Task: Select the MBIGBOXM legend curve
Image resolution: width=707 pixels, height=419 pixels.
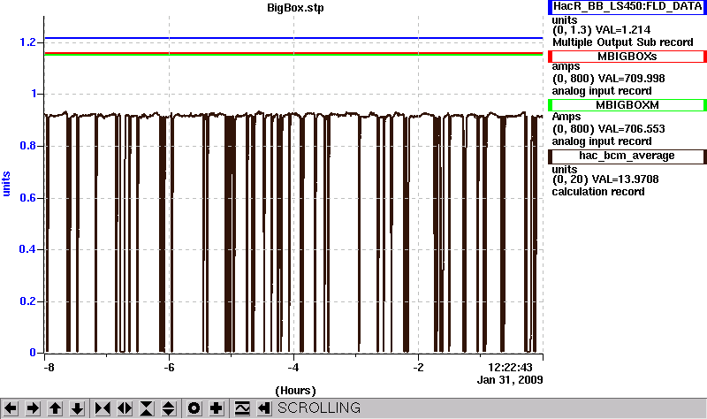Action: click(627, 105)
